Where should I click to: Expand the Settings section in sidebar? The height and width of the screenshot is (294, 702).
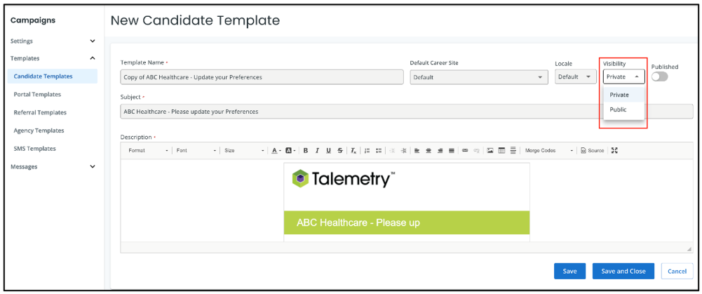click(54, 41)
